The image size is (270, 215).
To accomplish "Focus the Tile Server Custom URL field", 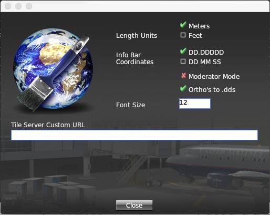I will tap(134, 135).
